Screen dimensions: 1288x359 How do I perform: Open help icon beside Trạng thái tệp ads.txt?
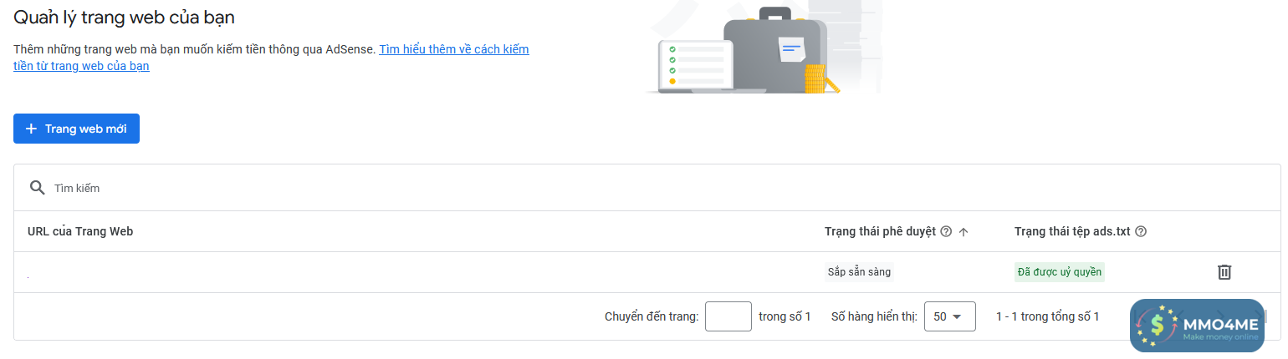(1140, 231)
